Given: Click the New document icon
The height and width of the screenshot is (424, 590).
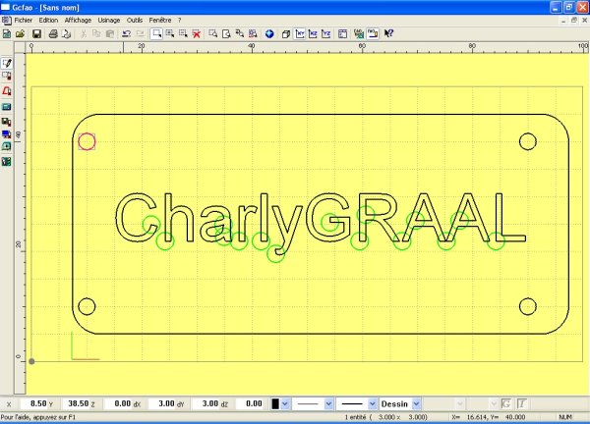Looking at the screenshot, I should 7,34.
